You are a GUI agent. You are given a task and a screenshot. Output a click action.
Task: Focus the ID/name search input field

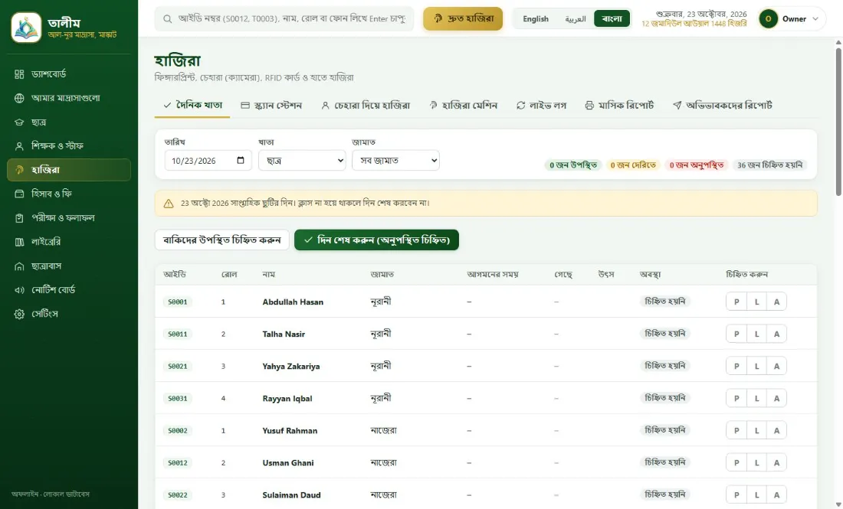pyautogui.click(x=284, y=19)
